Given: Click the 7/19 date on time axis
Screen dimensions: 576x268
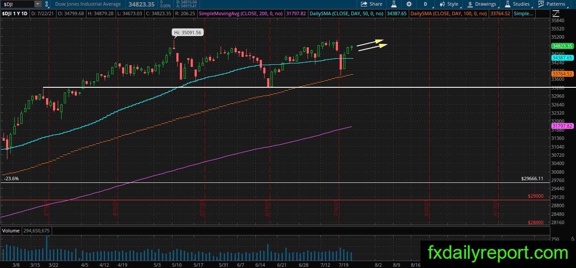Looking at the screenshot, I should coord(343,264).
